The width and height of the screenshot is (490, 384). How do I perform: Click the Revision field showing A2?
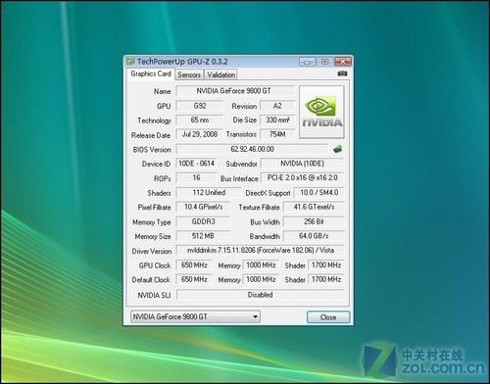(x=277, y=106)
